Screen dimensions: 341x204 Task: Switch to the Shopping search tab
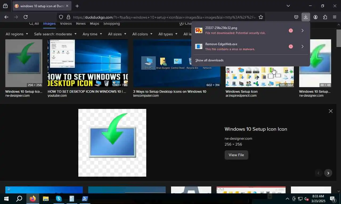[x=111, y=23]
